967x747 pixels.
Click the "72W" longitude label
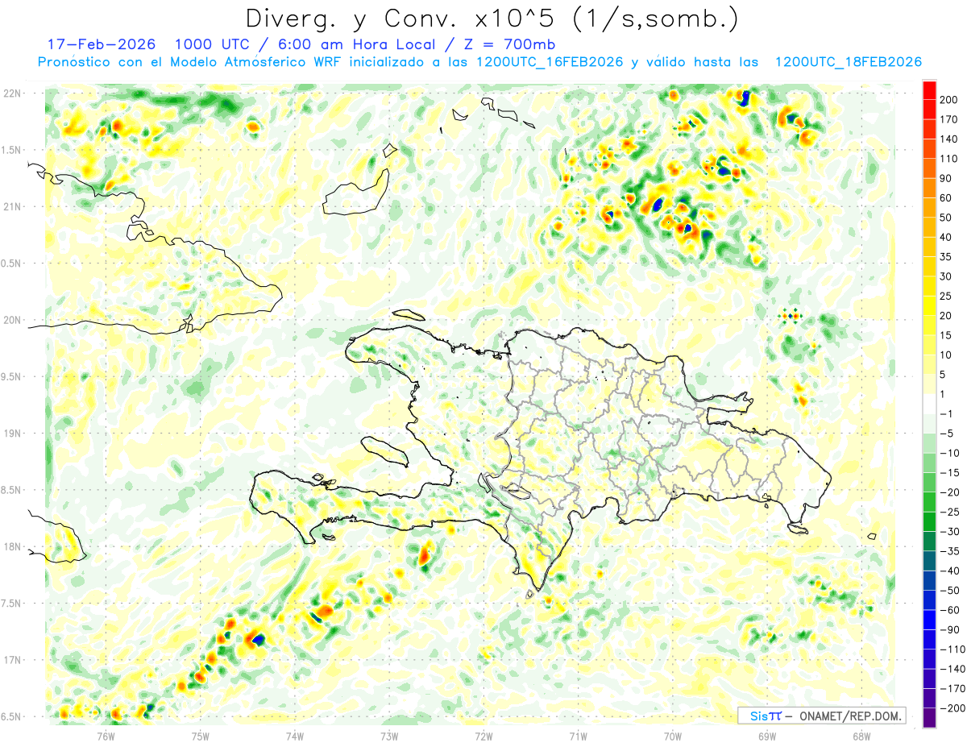coord(483,736)
